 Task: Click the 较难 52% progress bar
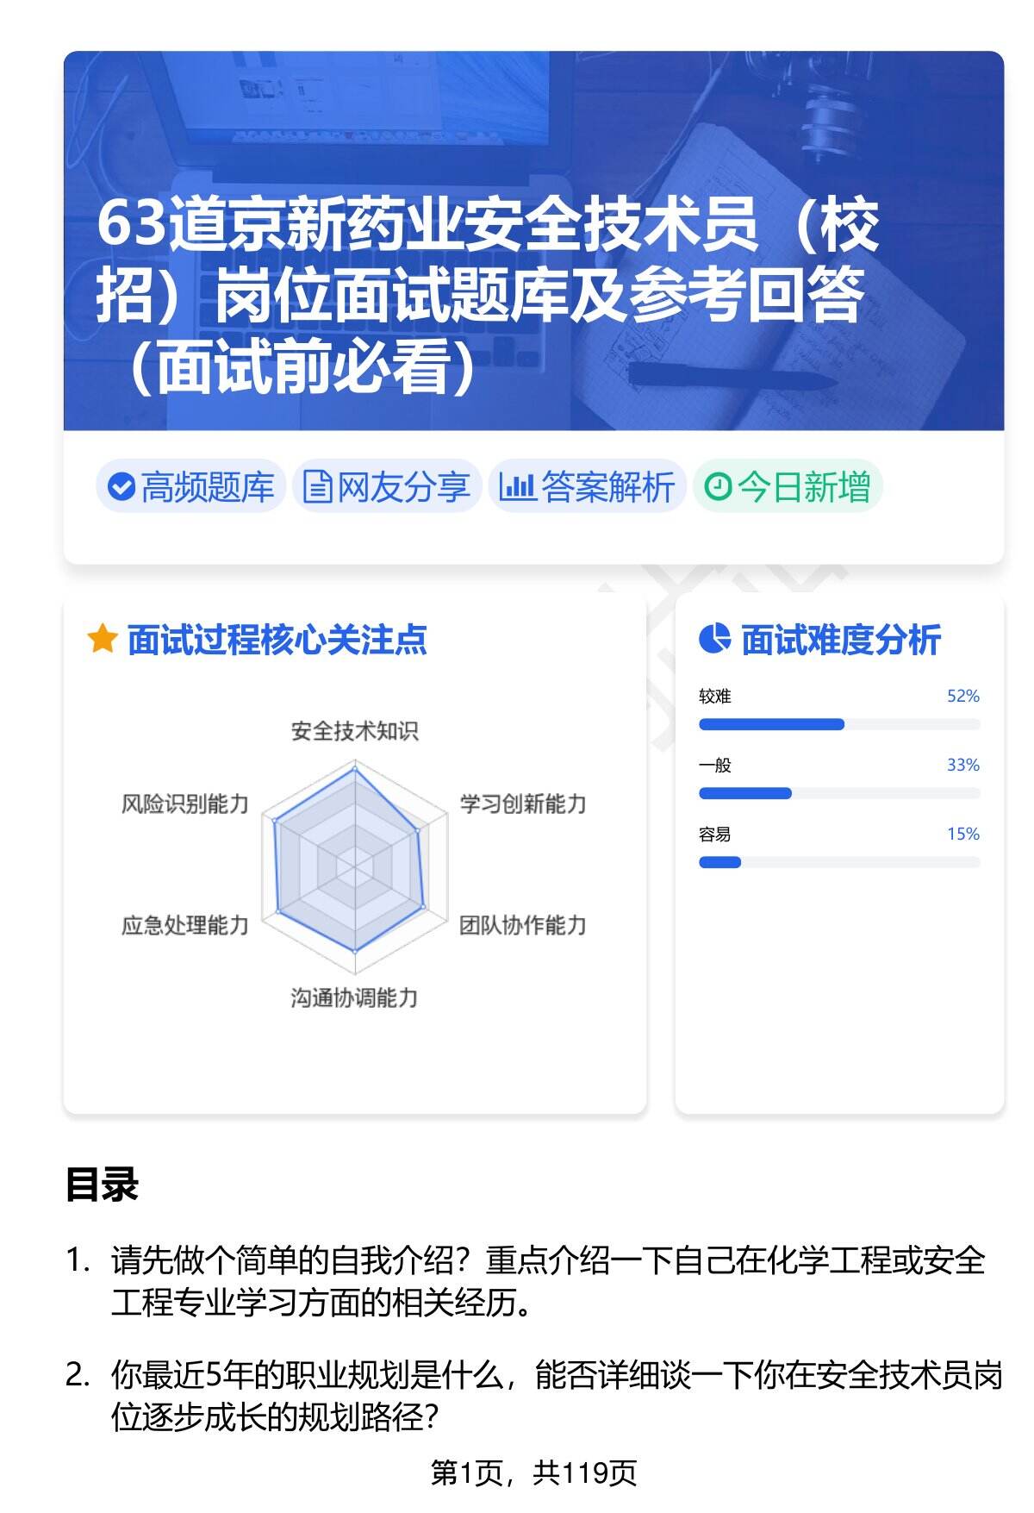click(838, 724)
